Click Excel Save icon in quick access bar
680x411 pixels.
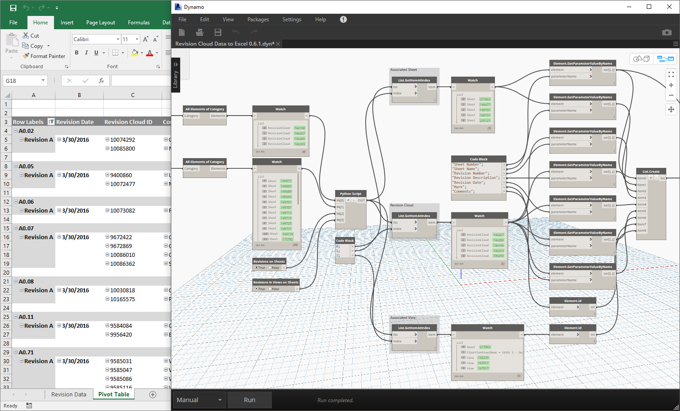pyautogui.click(x=13, y=8)
